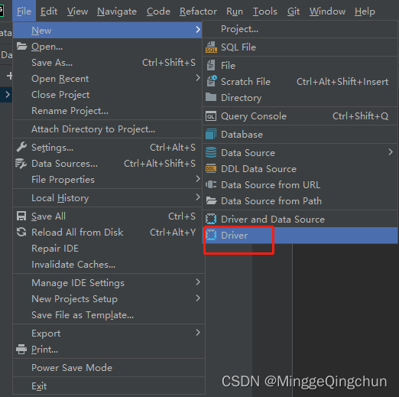Image resolution: width=399 pixels, height=397 pixels.
Task: Click the Driver and Data Source icon
Action: point(211,219)
